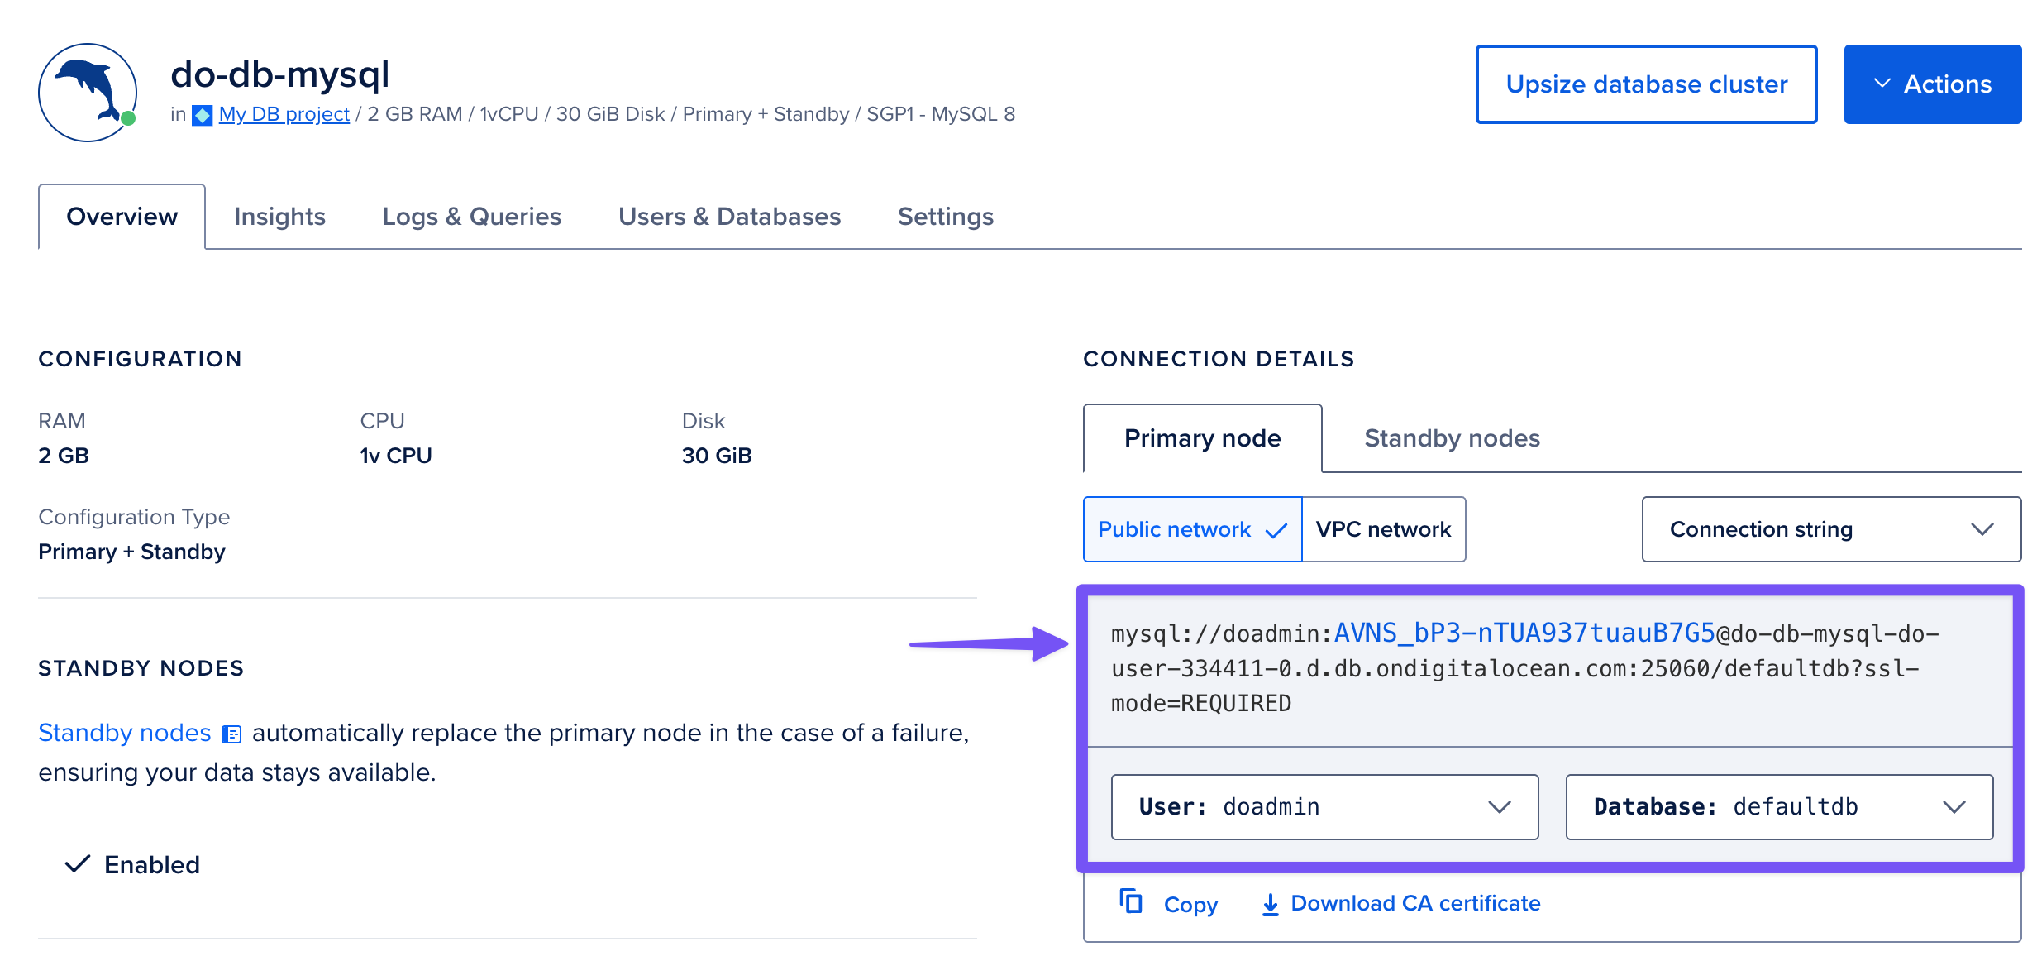Click the documentation icon next to Standby nodes
2037x956 pixels.
point(232,734)
